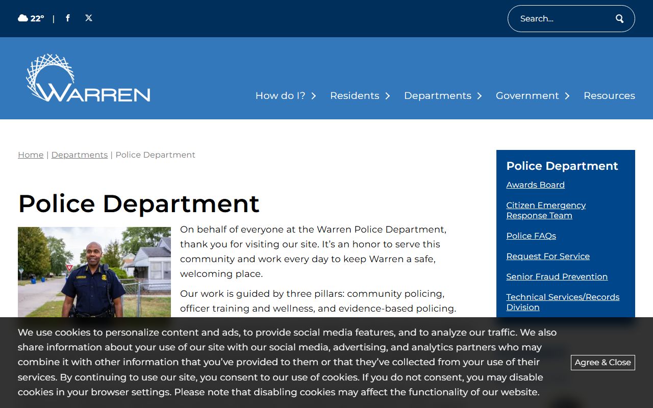The width and height of the screenshot is (653, 408).
Task: Click the magnifying glass search icon
Action: pyautogui.click(x=619, y=19)
